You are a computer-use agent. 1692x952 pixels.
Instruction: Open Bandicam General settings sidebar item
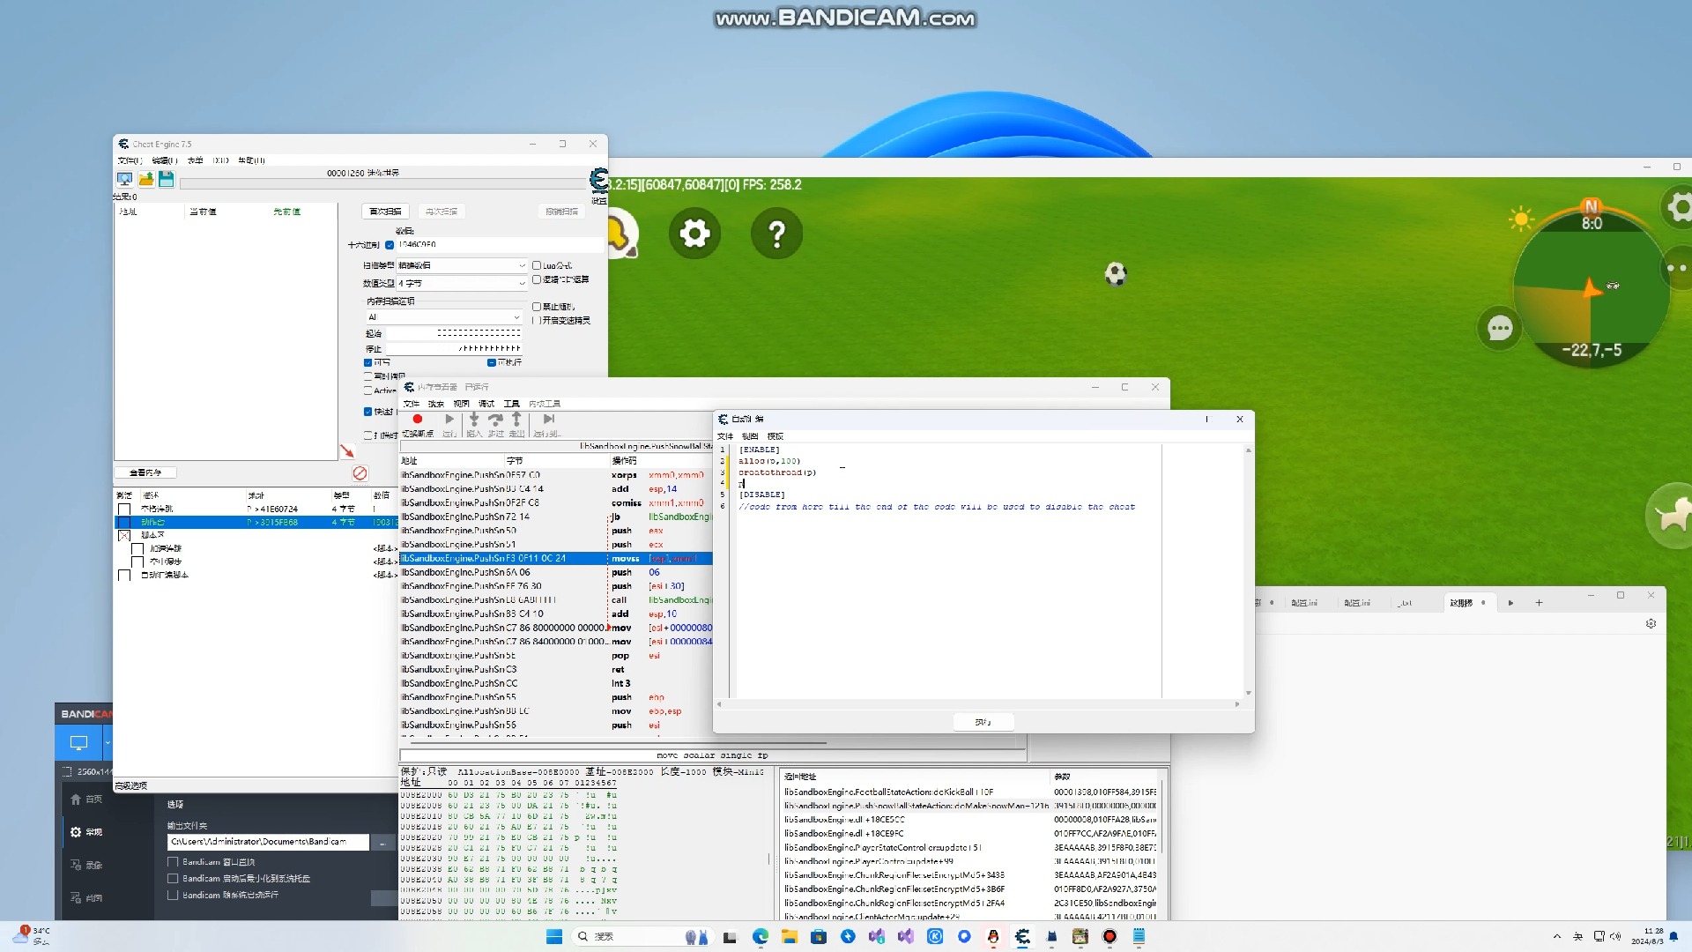point(87,832)
